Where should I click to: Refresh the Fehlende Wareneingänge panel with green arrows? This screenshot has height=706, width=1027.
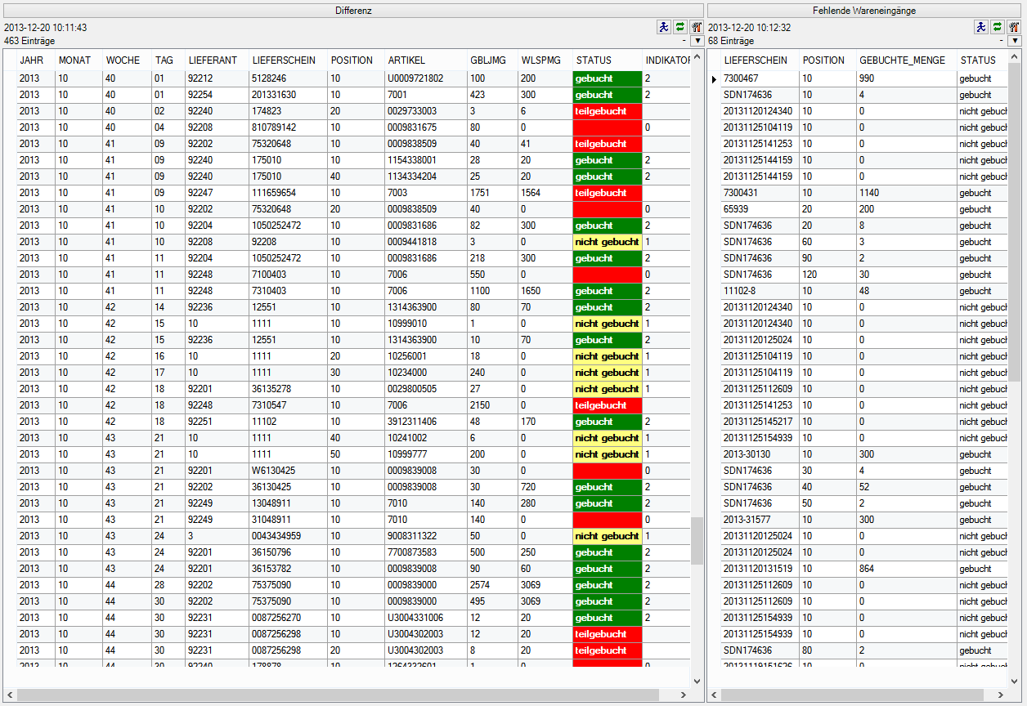pyautogui.click(x=997, y=27)
